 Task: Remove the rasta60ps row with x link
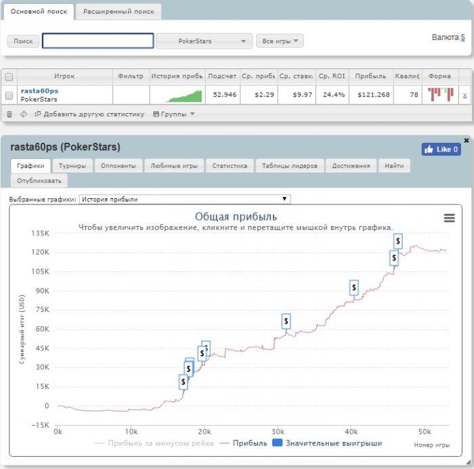[x=465, y=95]
